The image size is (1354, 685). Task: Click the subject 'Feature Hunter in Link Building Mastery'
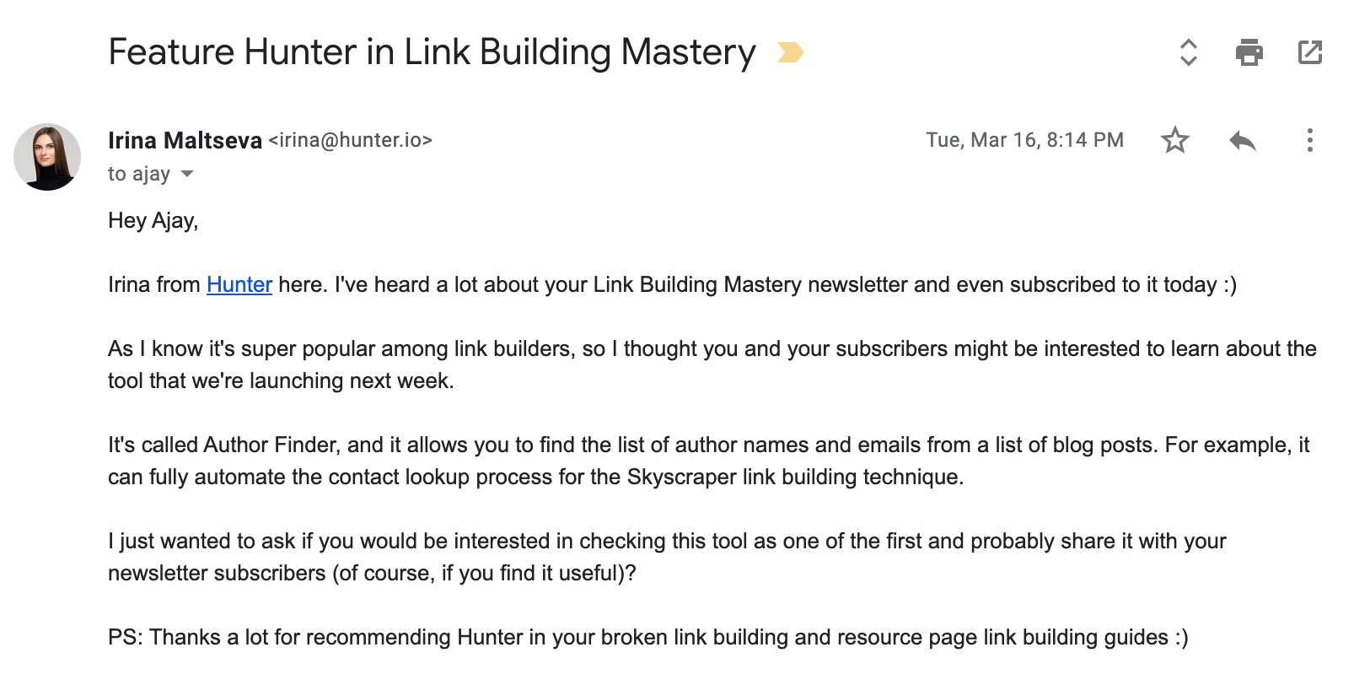click(432, 52)
